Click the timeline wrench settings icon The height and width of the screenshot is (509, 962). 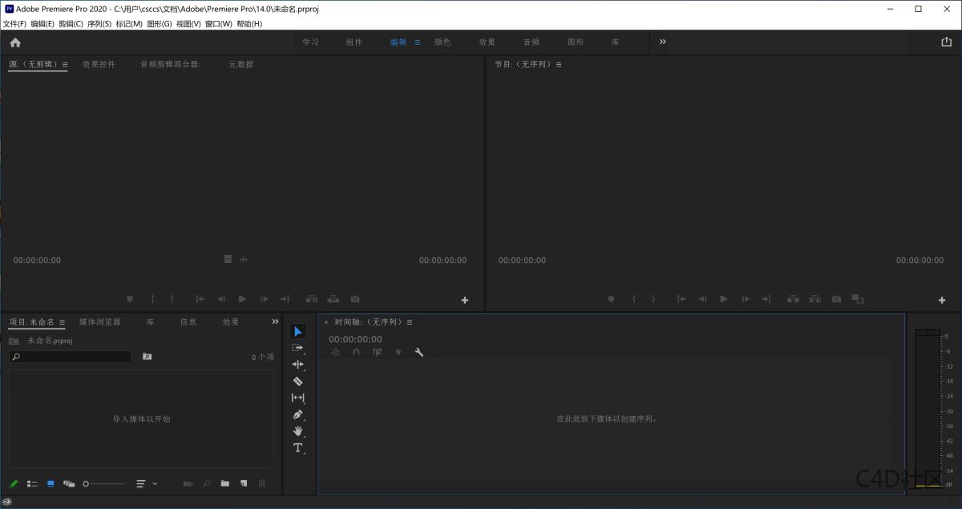(x=418, y=352)
